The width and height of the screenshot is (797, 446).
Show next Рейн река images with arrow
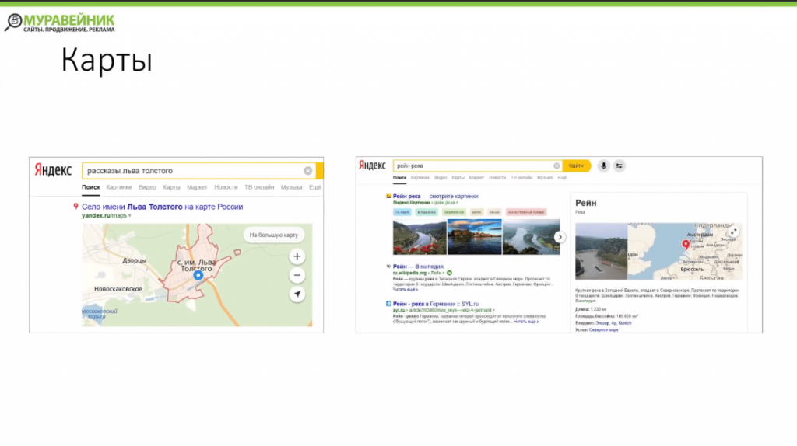tap(560, 237)
